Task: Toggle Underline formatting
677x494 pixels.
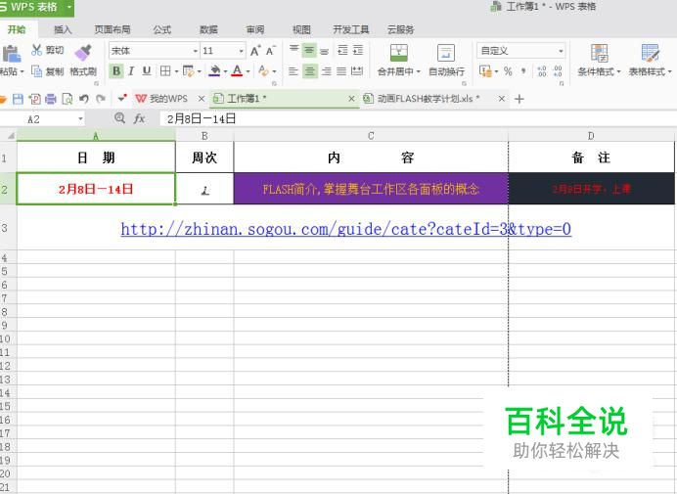Action: [147, 70]
